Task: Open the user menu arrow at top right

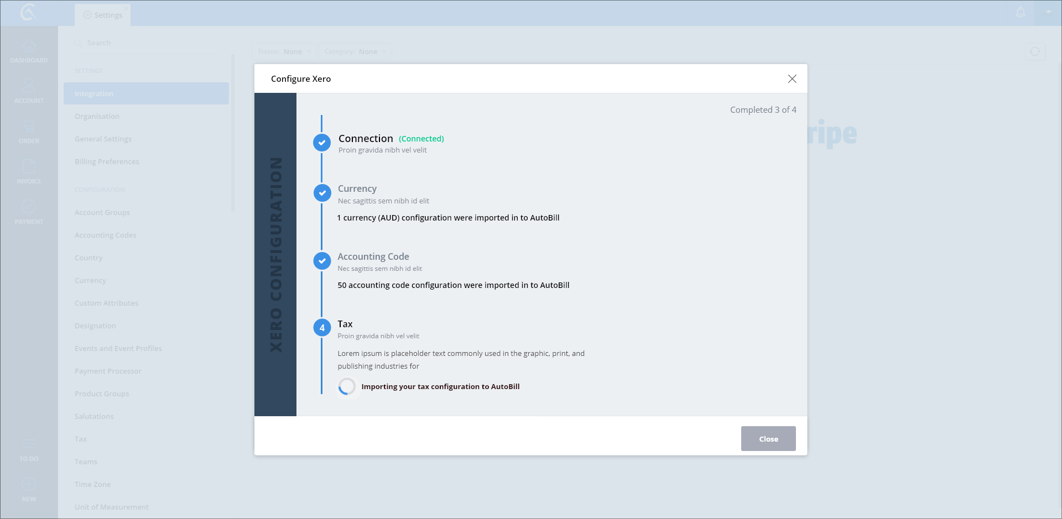Action: [1048, 12]
